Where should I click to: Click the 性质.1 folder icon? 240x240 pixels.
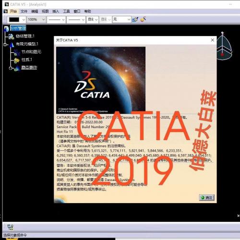pos(16,60)
